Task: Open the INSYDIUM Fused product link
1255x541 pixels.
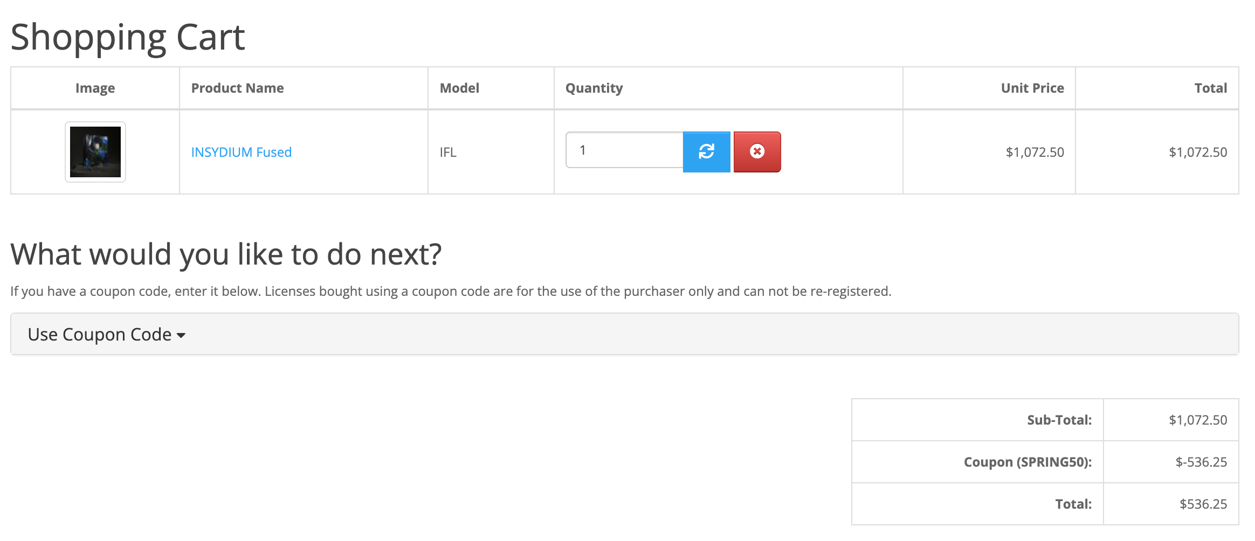Action: [x=241, y=152]
